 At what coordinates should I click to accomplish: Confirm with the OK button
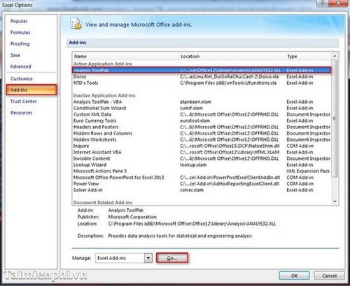(294, 275)
